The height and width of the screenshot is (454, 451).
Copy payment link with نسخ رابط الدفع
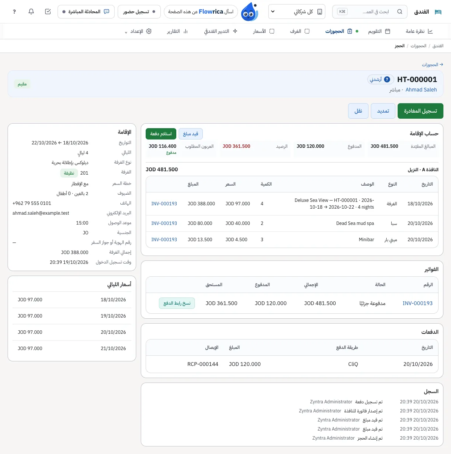[177, 303]
